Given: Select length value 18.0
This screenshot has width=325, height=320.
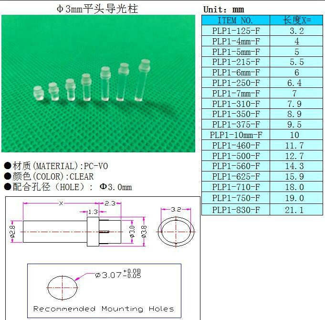Looking at the screenshot, I should (294, 187).
